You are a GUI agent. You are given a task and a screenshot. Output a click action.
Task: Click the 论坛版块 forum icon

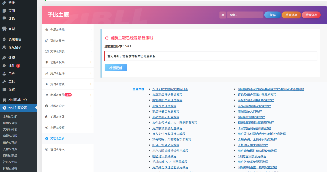pos(4,40)
